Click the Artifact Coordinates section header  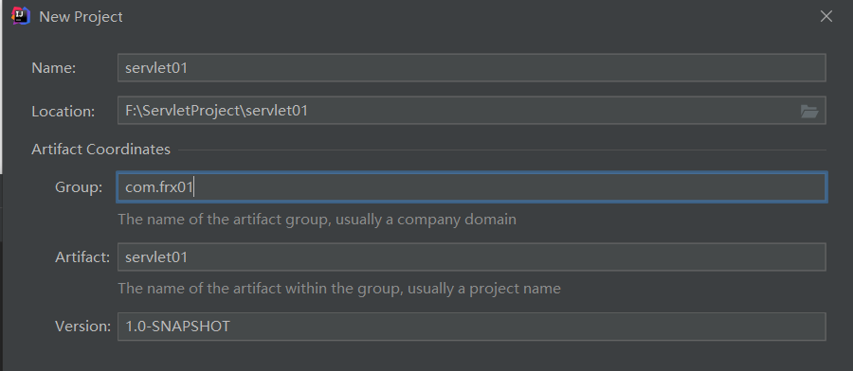tap(100, 150)
